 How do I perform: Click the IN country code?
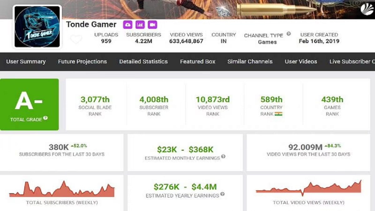pyautogui.click(x=224, y=41)
